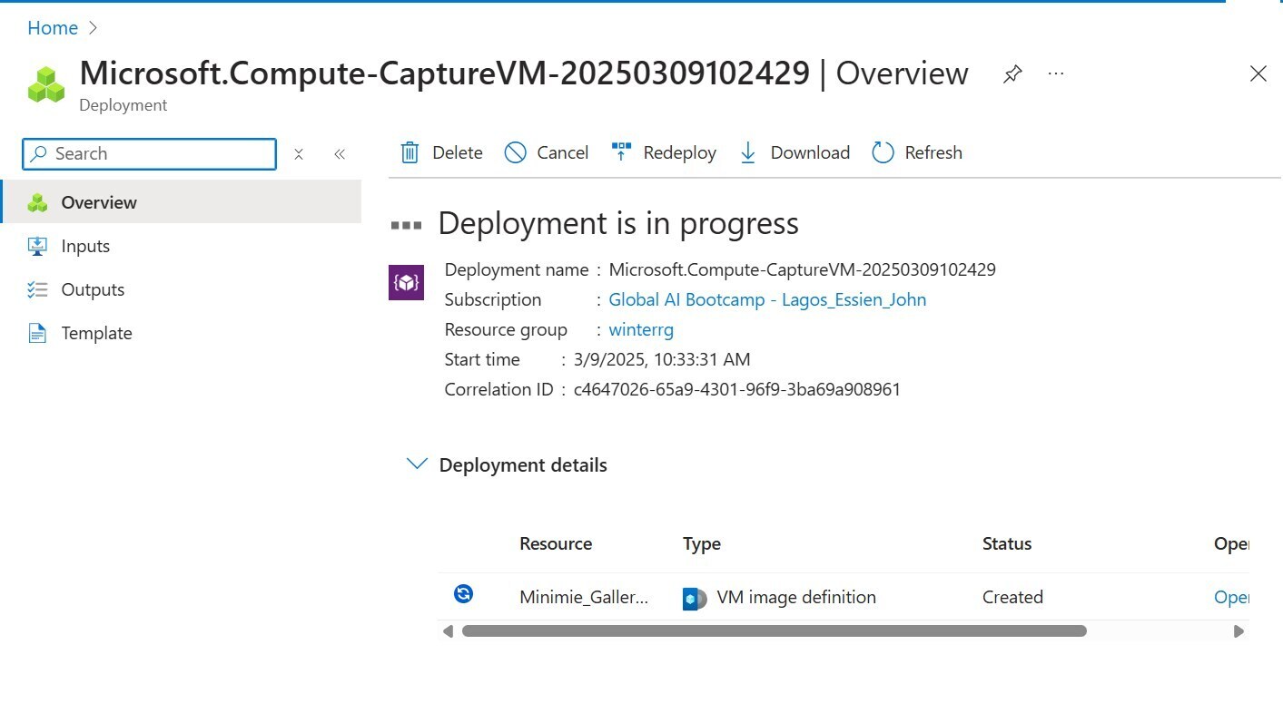Click the Deployment is in progress heading

tap(618, 223)
